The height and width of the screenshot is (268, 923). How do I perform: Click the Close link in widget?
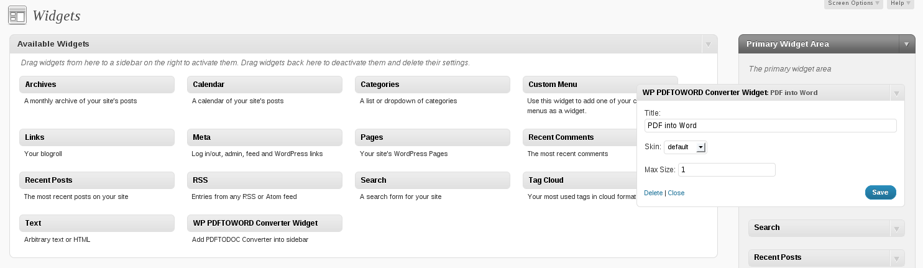(676, 193)
